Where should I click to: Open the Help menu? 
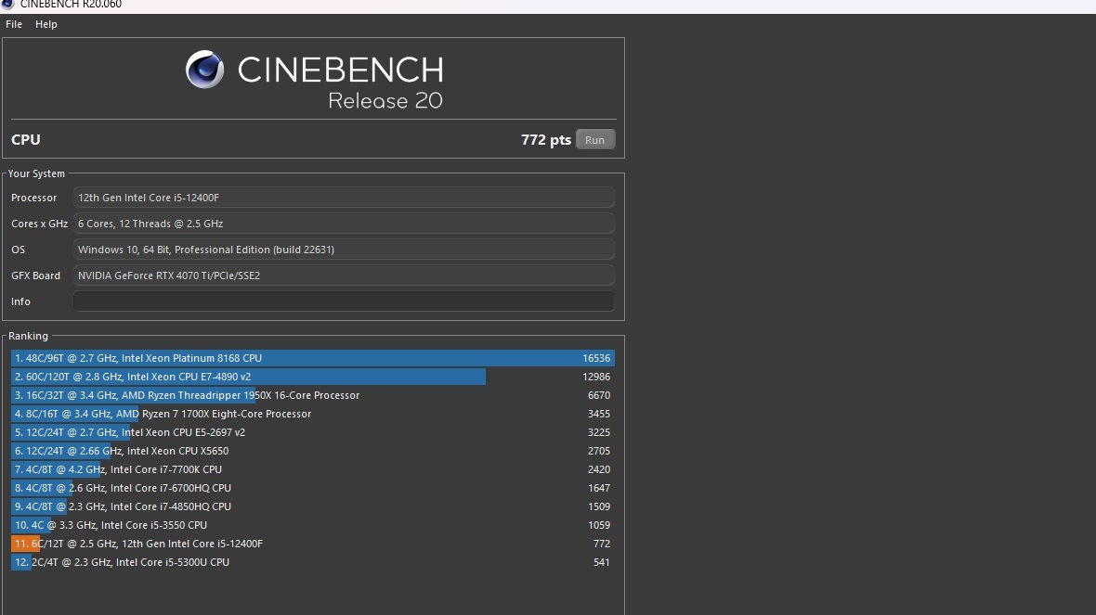point(46,24)
